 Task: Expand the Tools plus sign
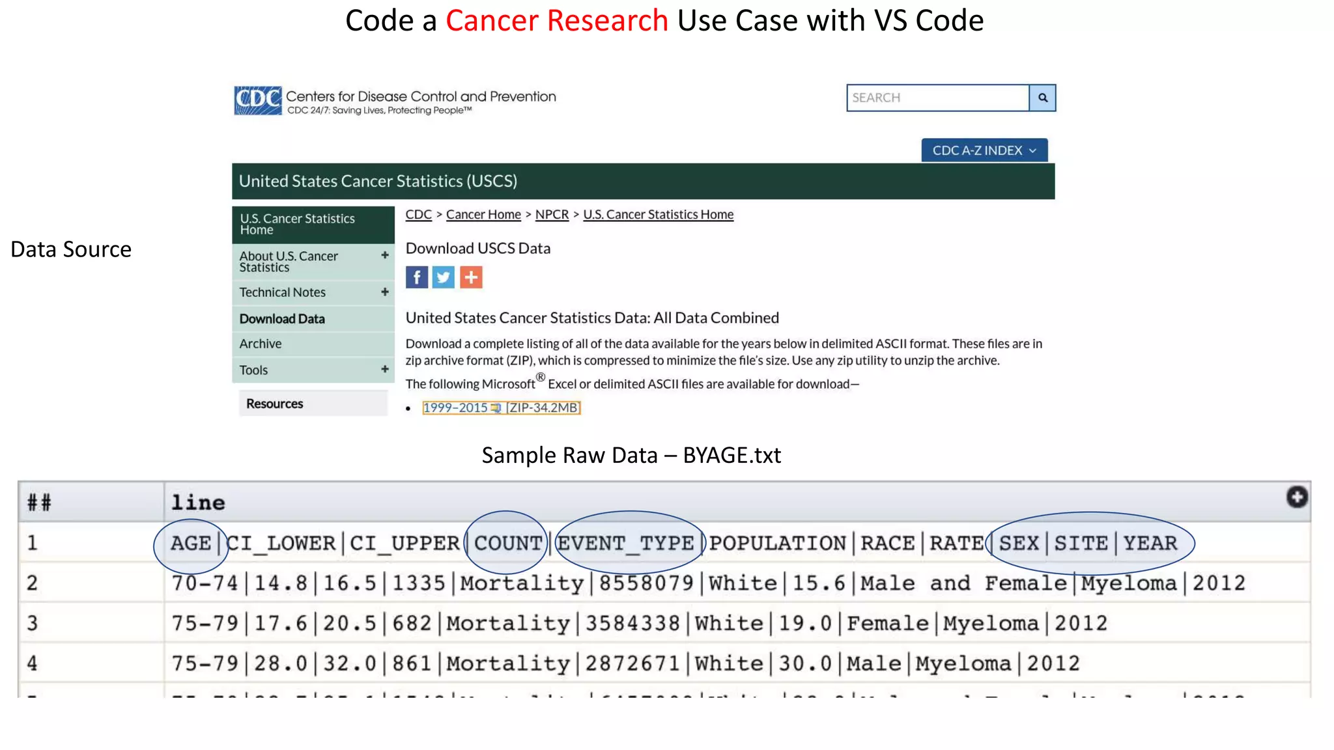385,369
